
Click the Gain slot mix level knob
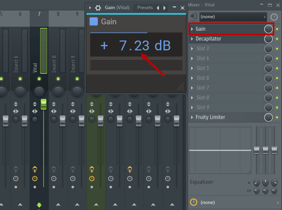[268, 29]
